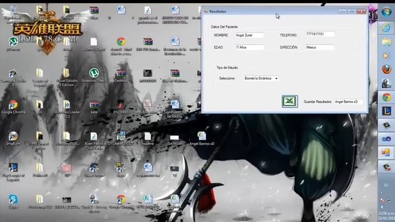Open Visual Studio from the taskbar
Image resolution: width=395 pixels, height=222 pixels.
tap(386, 139)
